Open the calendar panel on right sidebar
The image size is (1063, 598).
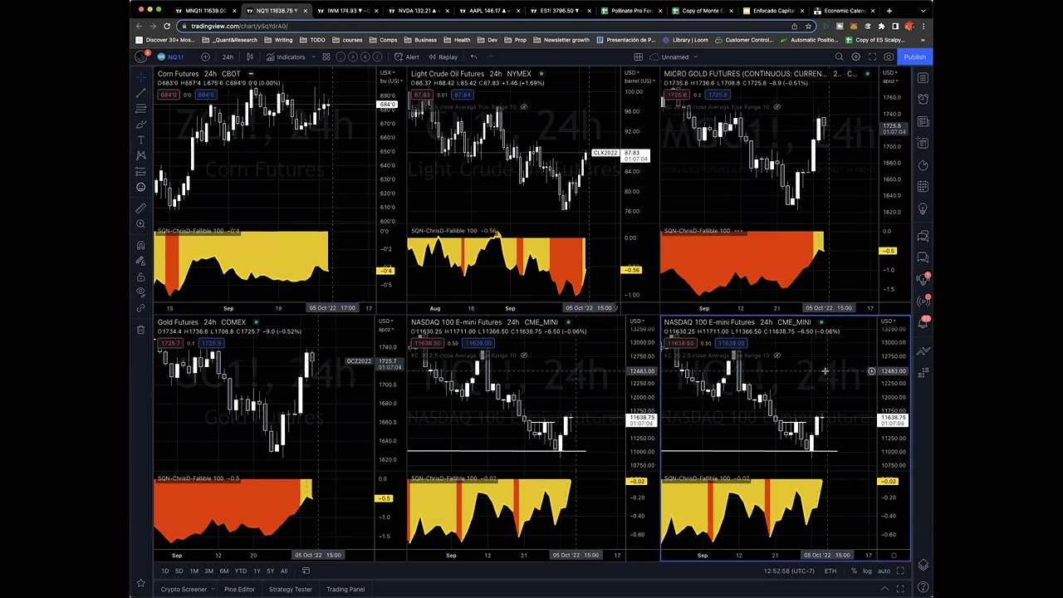tap(923, 187)
